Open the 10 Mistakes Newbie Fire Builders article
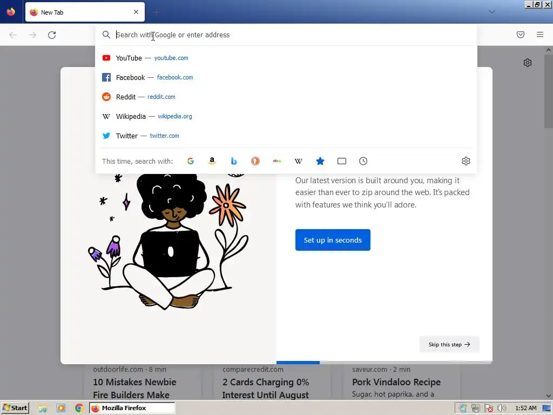 coord(134,388)
